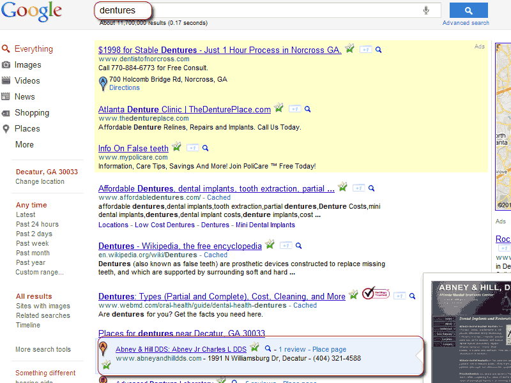The image size is (511, 383).
Task: Click preview magnifier for Wikipedia result
Action: (x=298, y=246)
